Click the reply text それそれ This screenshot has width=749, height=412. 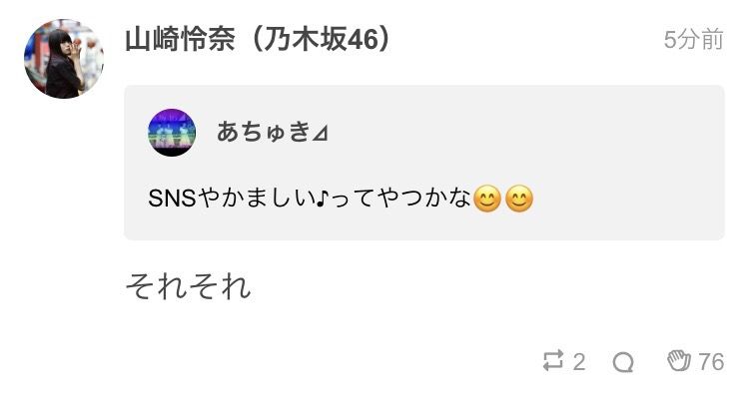click(x=188, y=286)
